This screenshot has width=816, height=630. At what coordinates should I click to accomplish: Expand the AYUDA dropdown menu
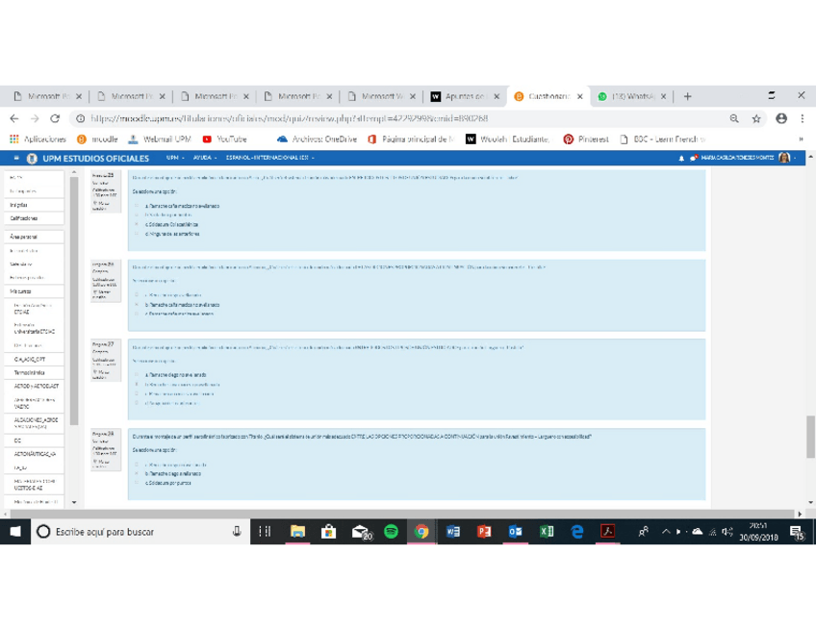tap(203, 158)
